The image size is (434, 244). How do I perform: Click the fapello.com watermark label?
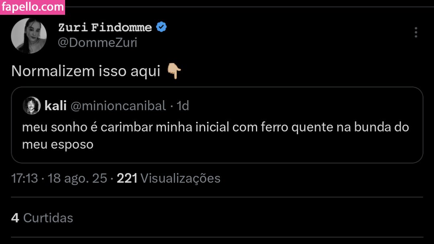coord(33,7)
